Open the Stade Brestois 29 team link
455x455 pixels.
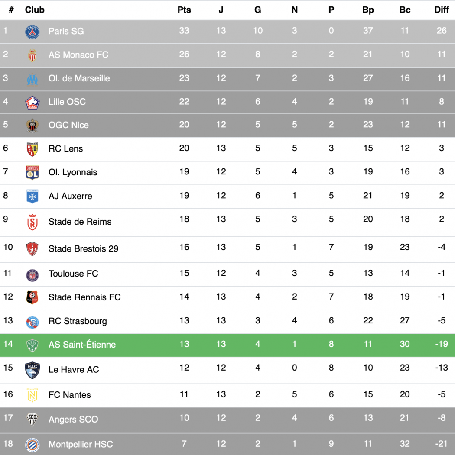pyautogui.click(x=83, y=248)
